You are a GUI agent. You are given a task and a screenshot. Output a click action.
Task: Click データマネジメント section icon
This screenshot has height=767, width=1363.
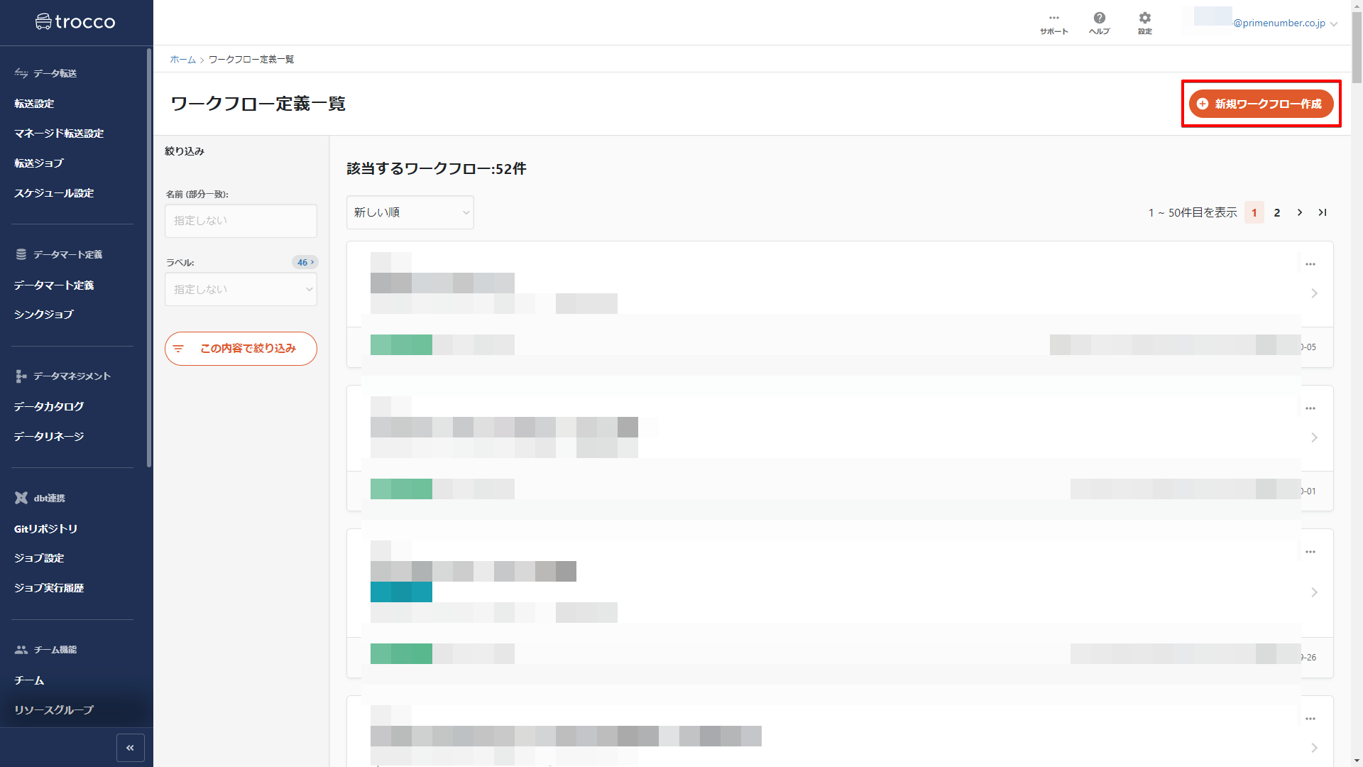[21, 376]
